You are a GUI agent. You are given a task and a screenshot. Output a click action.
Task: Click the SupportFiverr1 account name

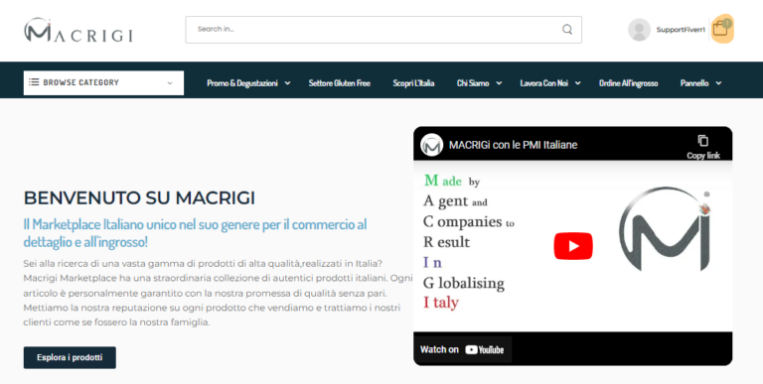(681, 30)
